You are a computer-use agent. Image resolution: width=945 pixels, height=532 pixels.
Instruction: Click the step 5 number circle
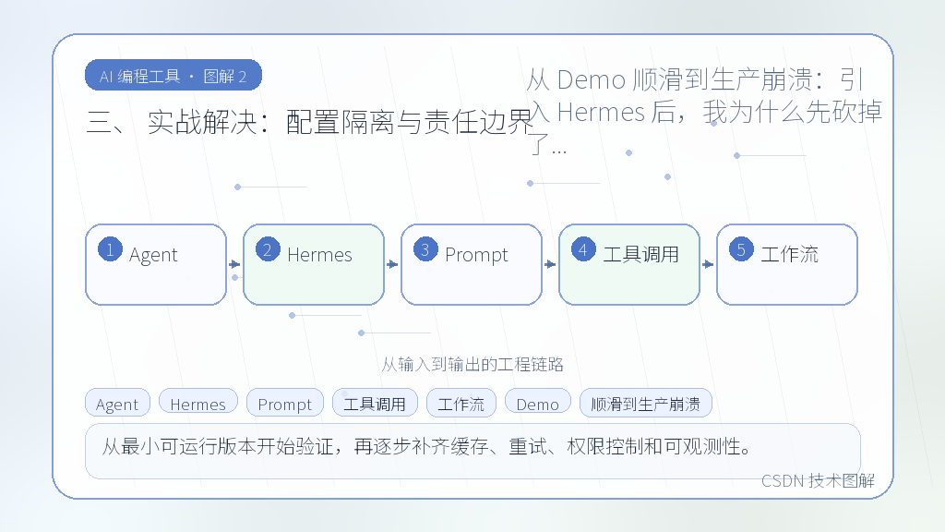point(741,249)
